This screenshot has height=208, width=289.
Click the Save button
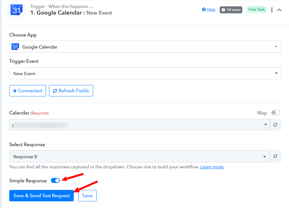point(87,196)
